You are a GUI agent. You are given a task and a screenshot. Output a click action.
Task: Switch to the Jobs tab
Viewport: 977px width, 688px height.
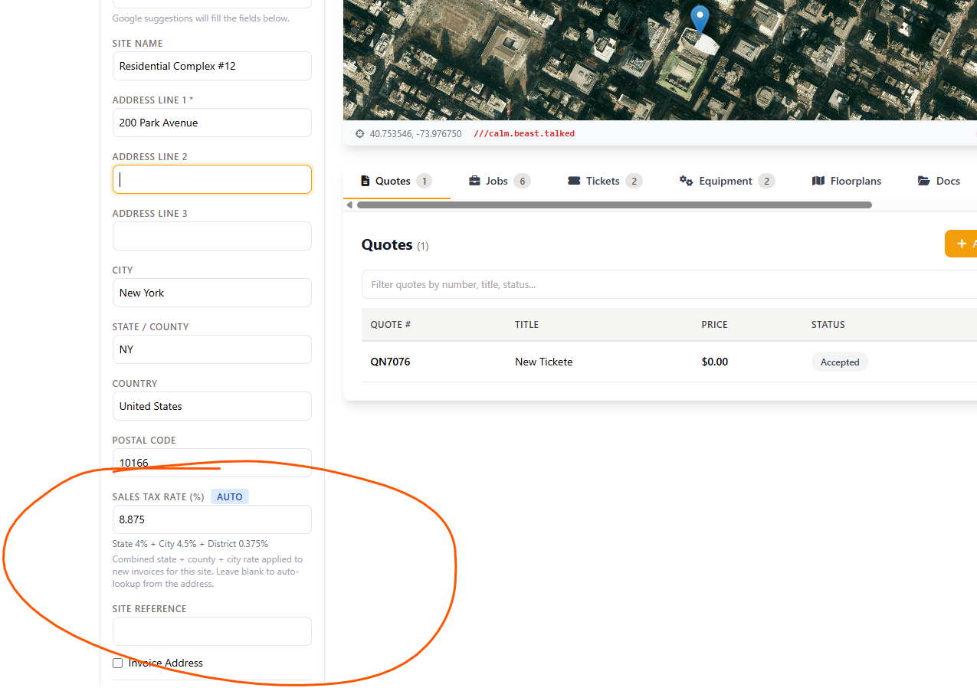(x=499, y=181)
